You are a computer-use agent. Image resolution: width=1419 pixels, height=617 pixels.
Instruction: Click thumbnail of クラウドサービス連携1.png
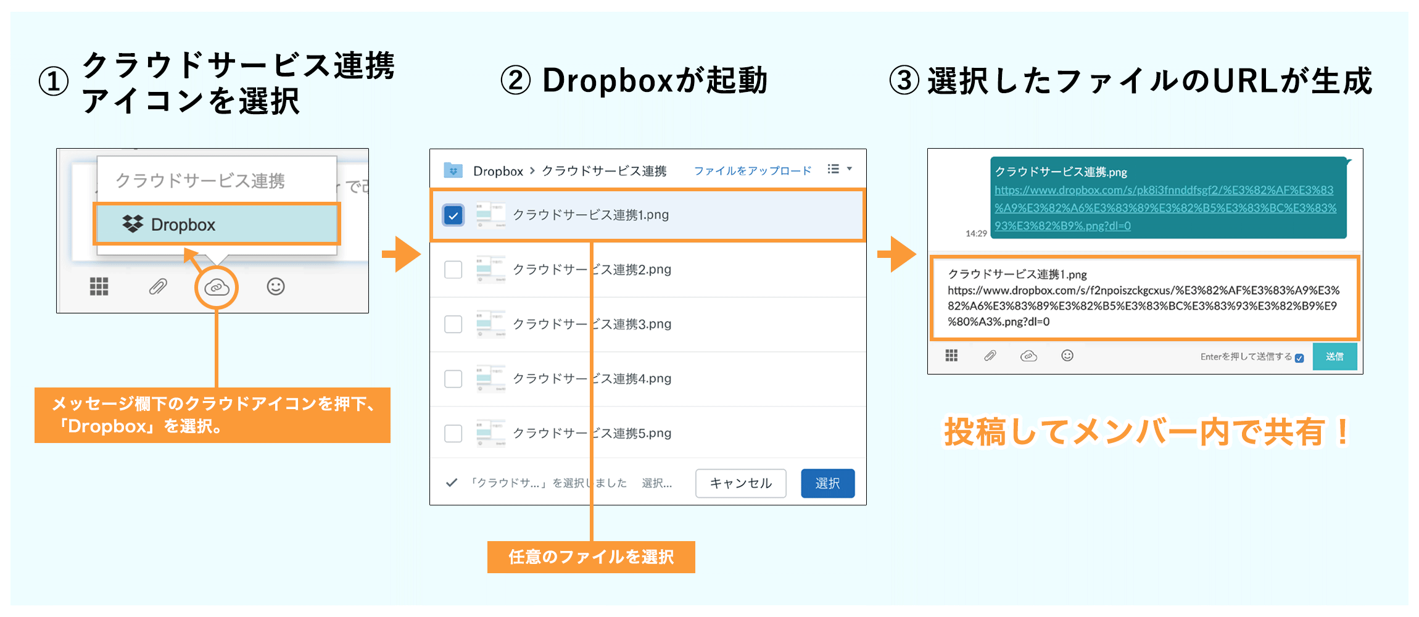[491, 215]
